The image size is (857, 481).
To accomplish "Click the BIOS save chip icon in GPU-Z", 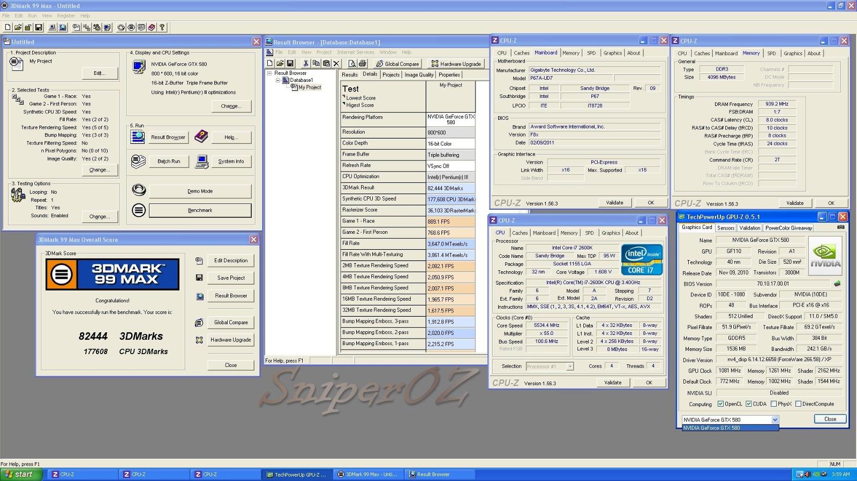I will point(837,284).
